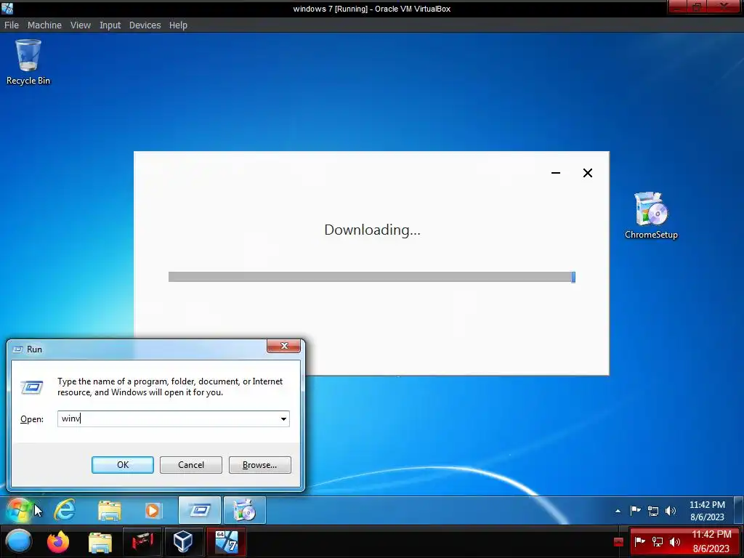Screen dimensions: 744x558
Task: Select the ChromeSetup desktop icon
Action: pos(651,215)
